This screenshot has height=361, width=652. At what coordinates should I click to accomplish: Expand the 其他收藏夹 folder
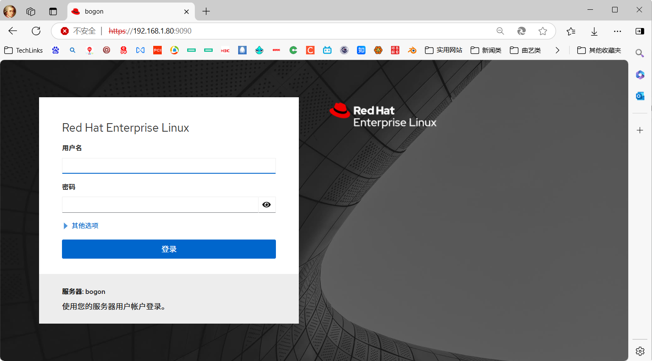coord(599,50)
